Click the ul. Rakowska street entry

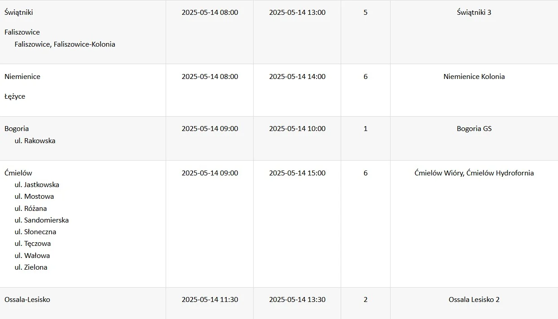click(35, 141)
